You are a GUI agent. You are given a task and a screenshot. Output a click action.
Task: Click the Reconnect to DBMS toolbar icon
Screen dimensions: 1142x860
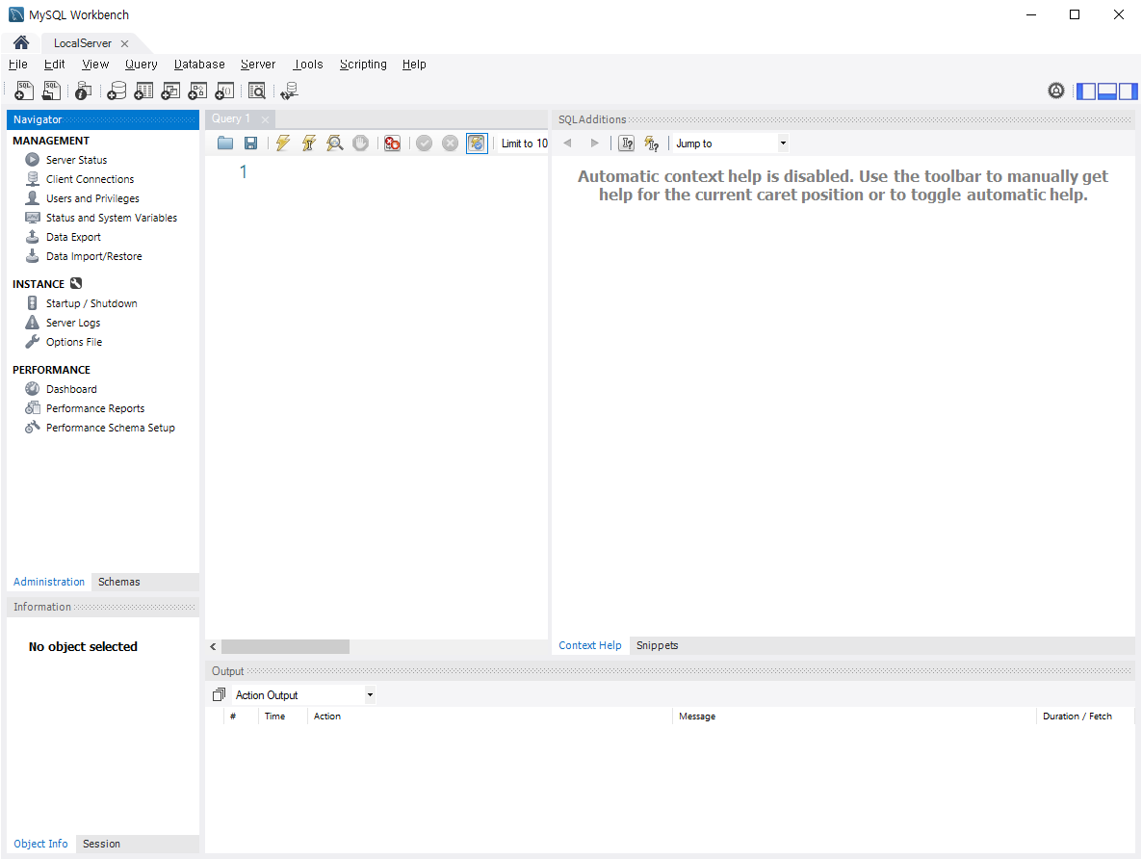click(289, 91)
